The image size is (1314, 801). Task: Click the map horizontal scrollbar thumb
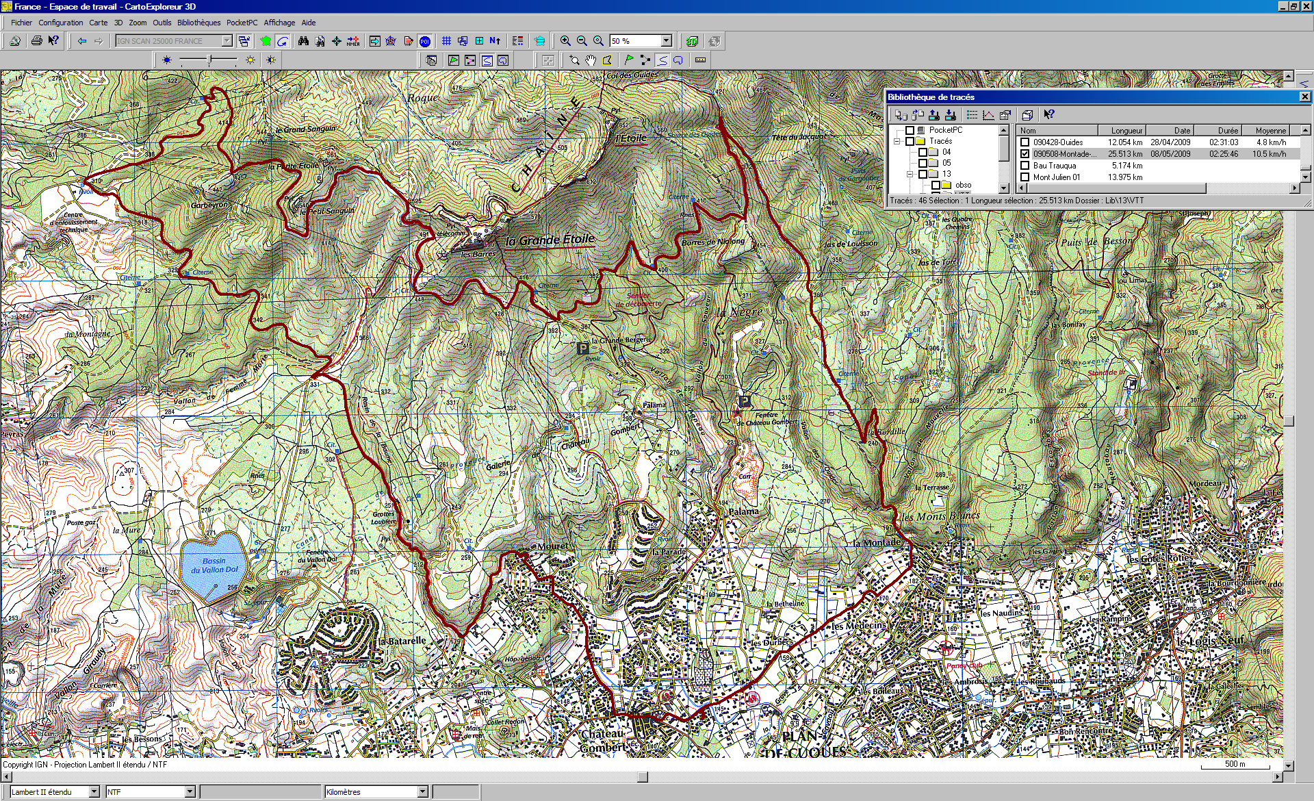click(x=643, y=776)
